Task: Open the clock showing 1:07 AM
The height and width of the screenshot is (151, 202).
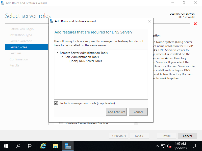Action: 181,146
